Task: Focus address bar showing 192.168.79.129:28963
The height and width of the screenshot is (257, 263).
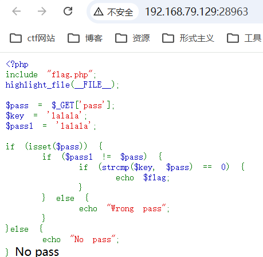Action: pyautogui.click(x=197, y=12)
